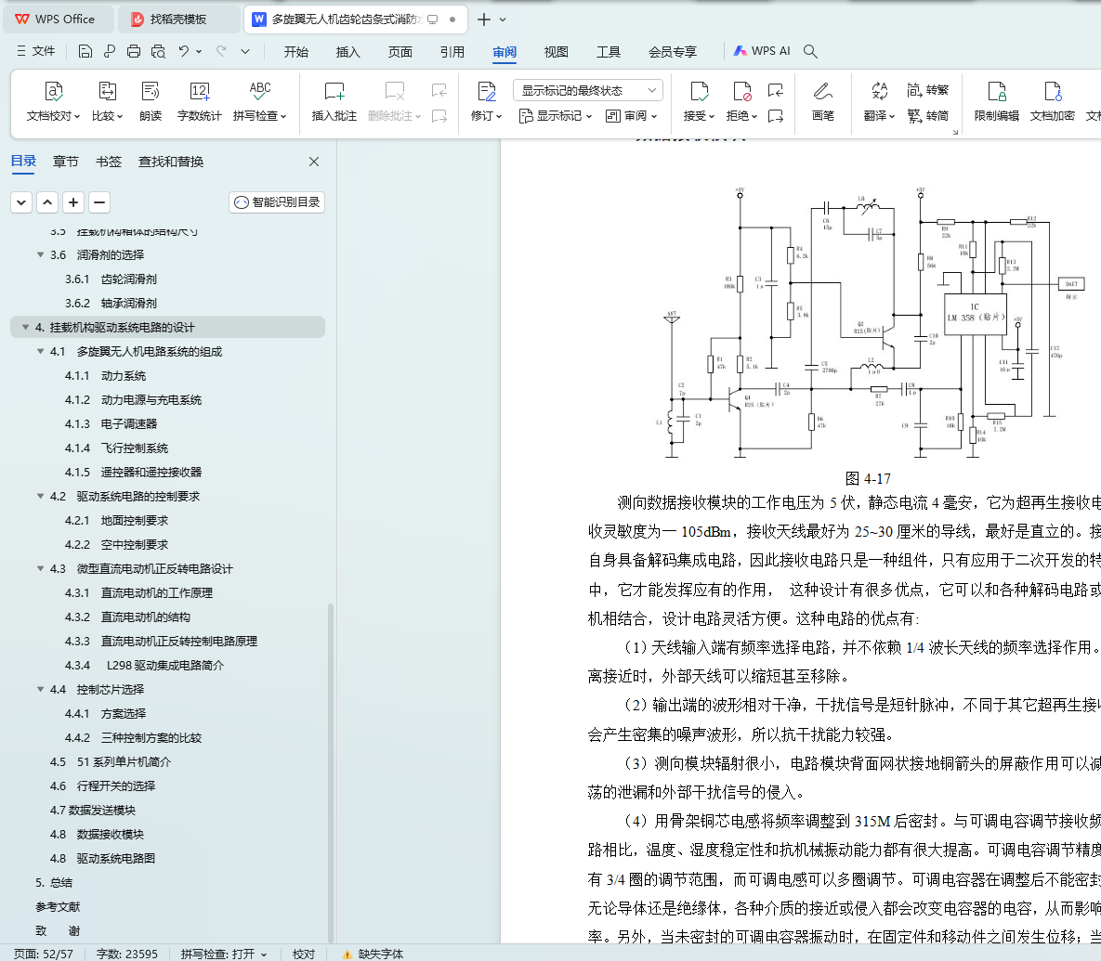Viewport: 1101px width, 961px height.
Task: Collapse the 4.4 控制芯片选择 node
Action: [41, 690]
